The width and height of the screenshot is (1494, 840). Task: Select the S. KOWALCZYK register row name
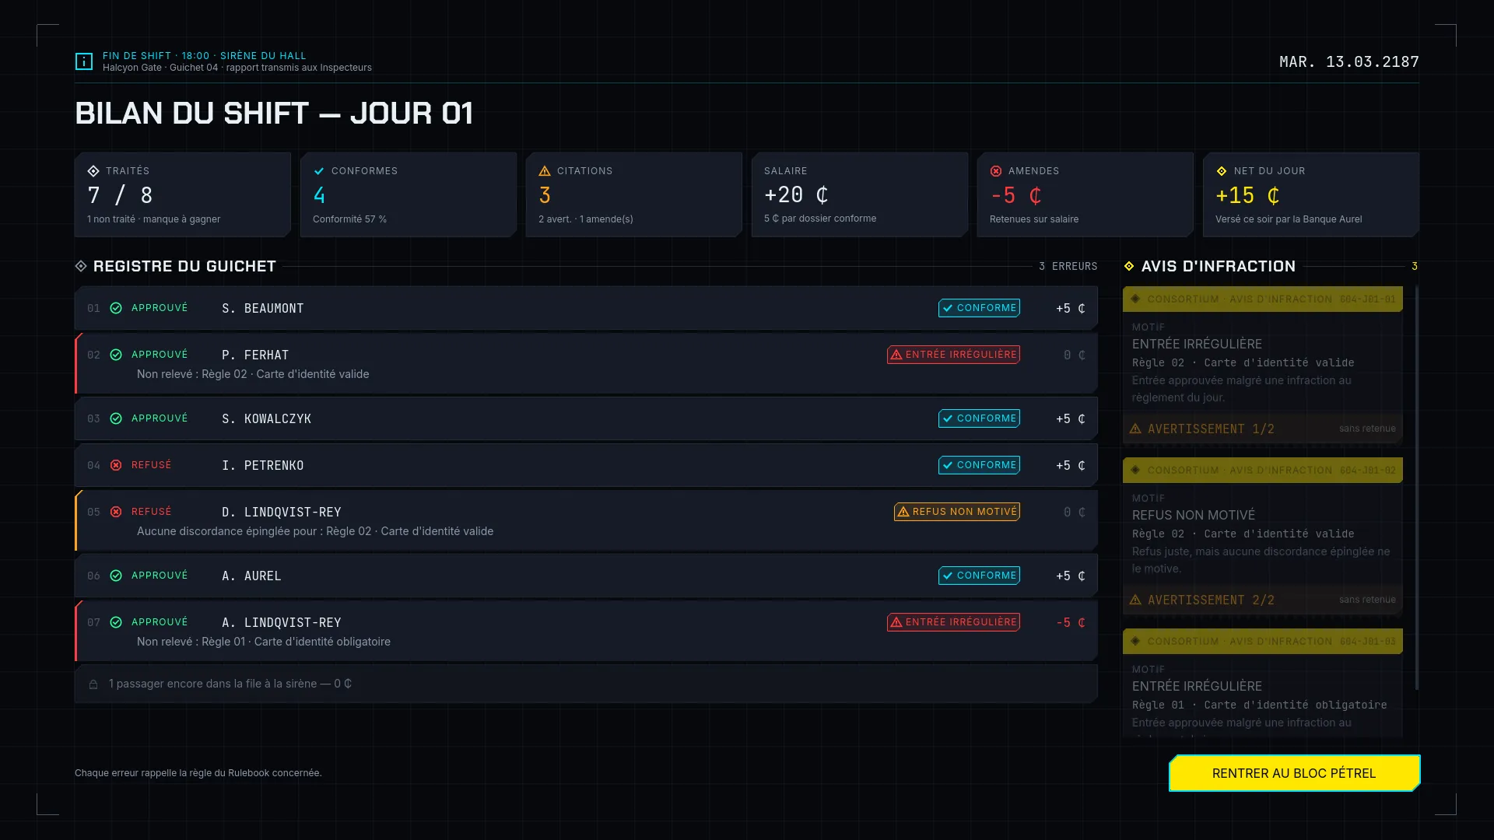266,418
